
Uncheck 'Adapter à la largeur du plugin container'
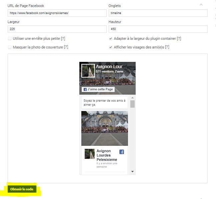click(111, 38)
